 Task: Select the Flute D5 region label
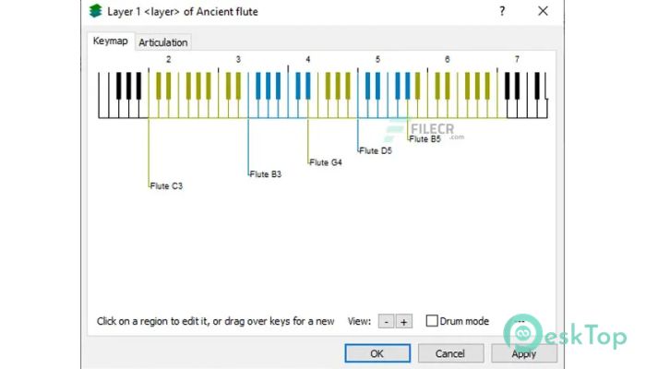point(376,150)
